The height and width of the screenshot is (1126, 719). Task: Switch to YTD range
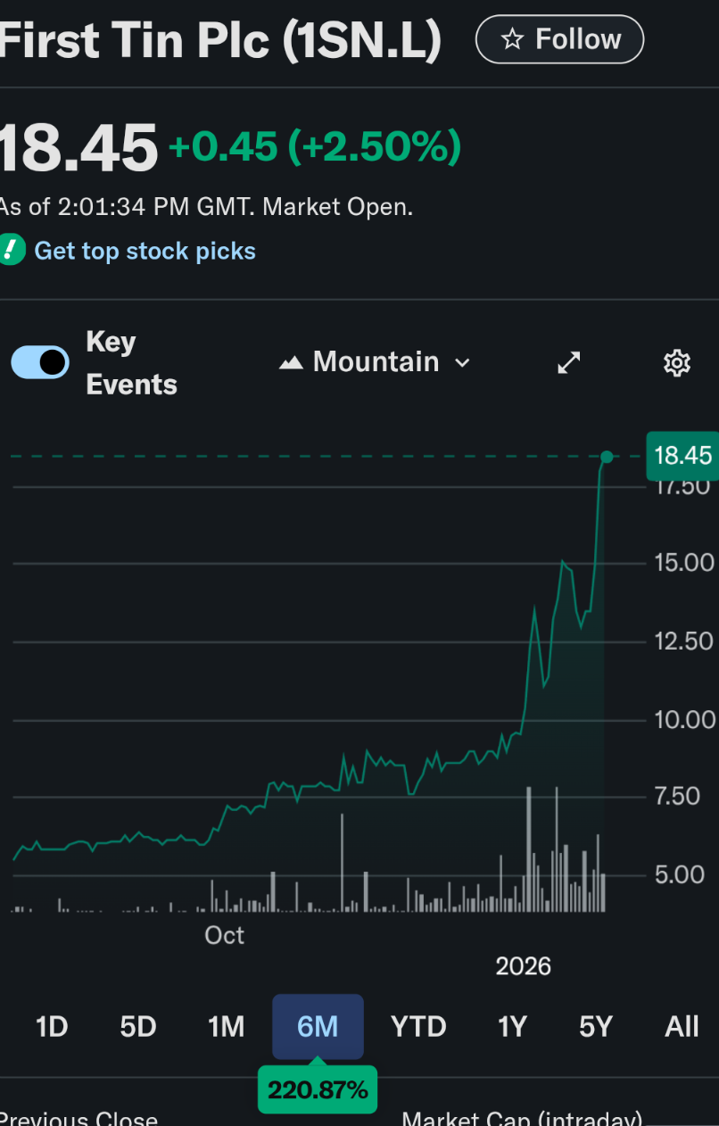[x=418, y=1027]
